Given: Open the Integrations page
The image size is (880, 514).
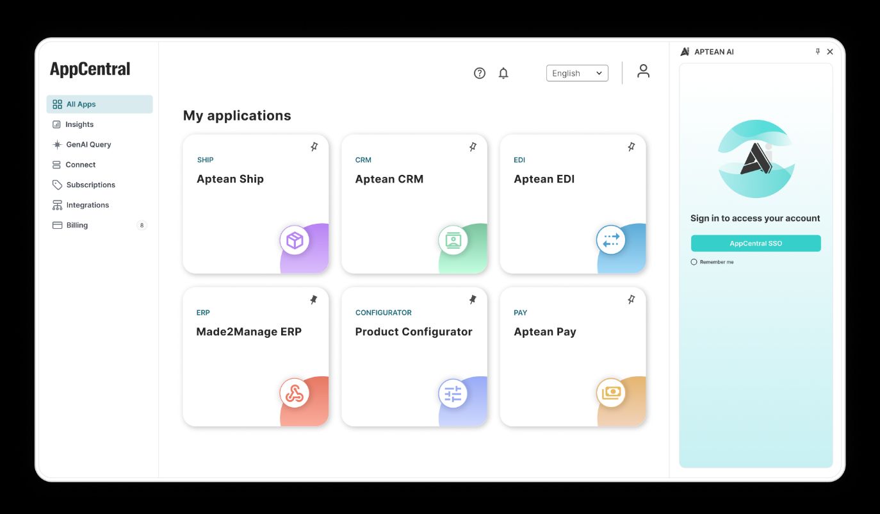Looking at the screenshot, I should [x=87, y=204].
